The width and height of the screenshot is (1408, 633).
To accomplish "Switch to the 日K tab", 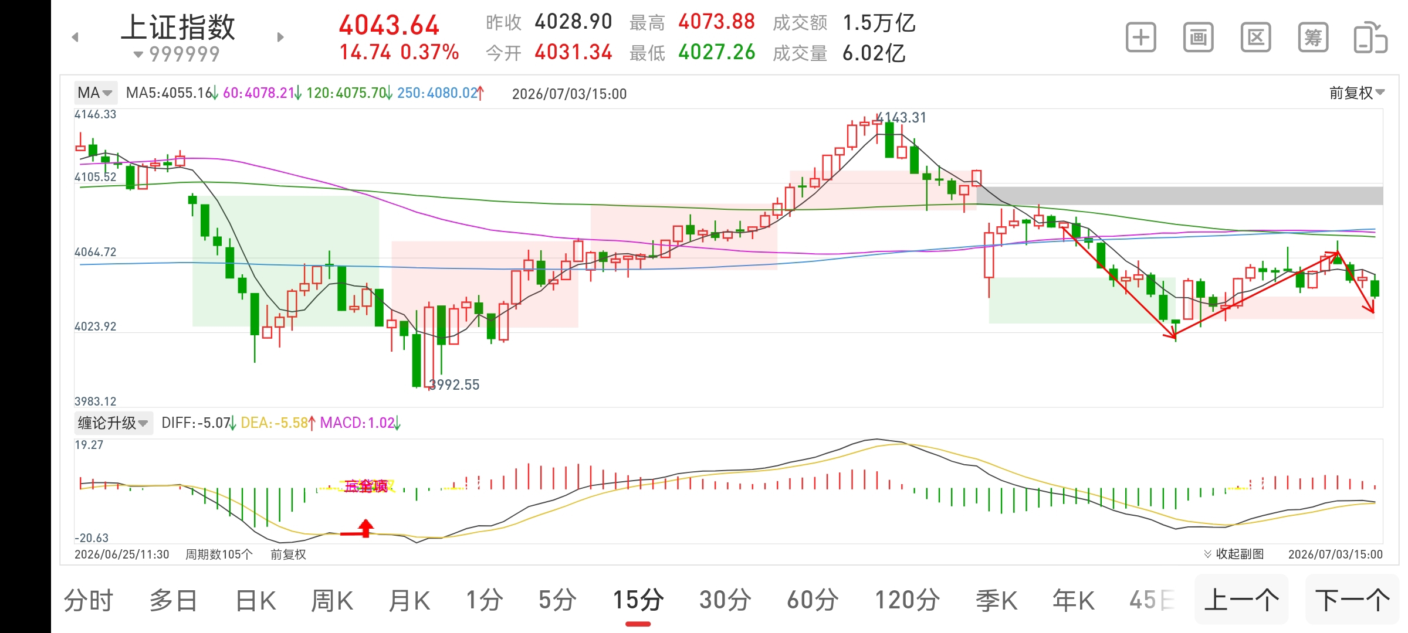I will tap(255, 601).
